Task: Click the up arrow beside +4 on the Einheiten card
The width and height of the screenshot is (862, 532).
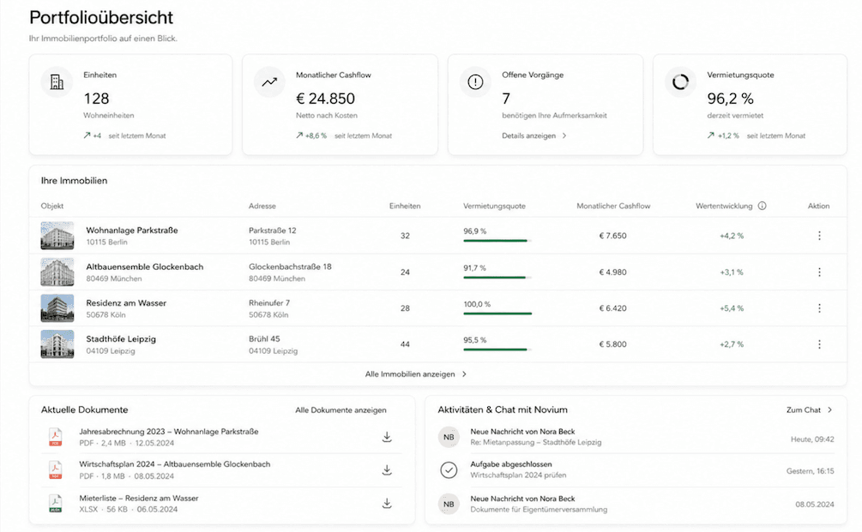Action: (87, 135)
